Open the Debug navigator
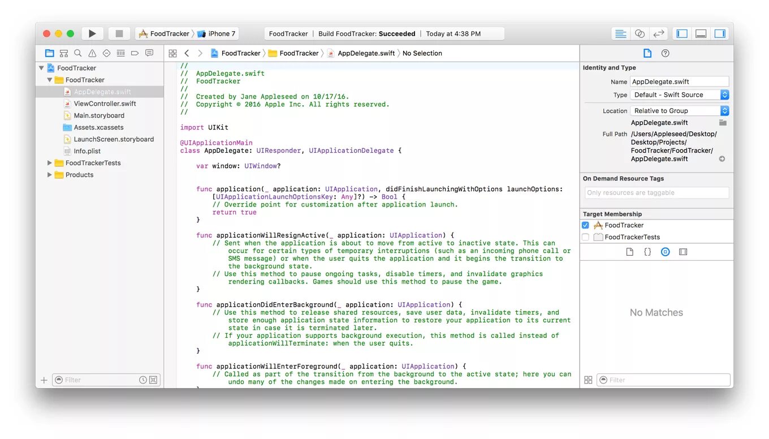Image resolution: width=769 pixels, height=439 pixels. tap(120, 53)
